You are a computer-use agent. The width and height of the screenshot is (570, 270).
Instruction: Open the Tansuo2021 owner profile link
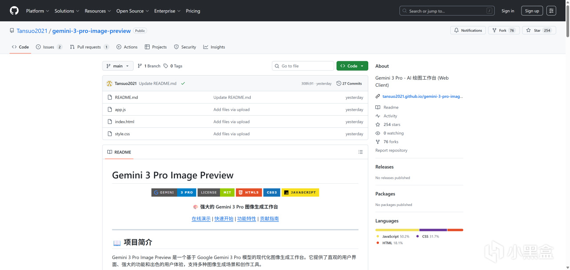pos(33,31)
